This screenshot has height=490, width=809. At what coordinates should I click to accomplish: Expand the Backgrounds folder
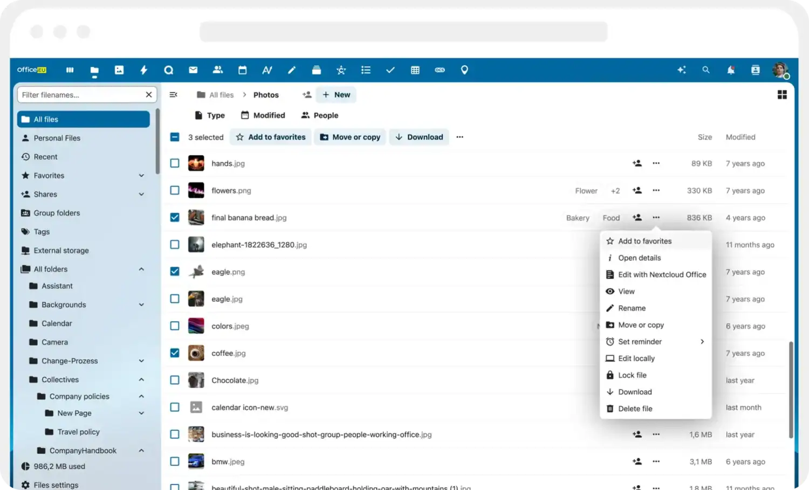click(141, 305)
